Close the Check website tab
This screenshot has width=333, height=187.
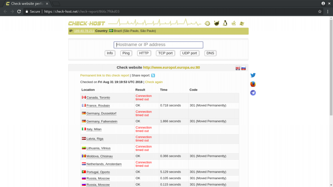tap(47, 4)
